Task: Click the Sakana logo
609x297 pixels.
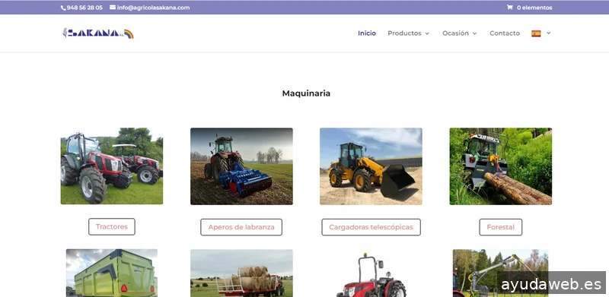Action: click(x=98, y=33)
